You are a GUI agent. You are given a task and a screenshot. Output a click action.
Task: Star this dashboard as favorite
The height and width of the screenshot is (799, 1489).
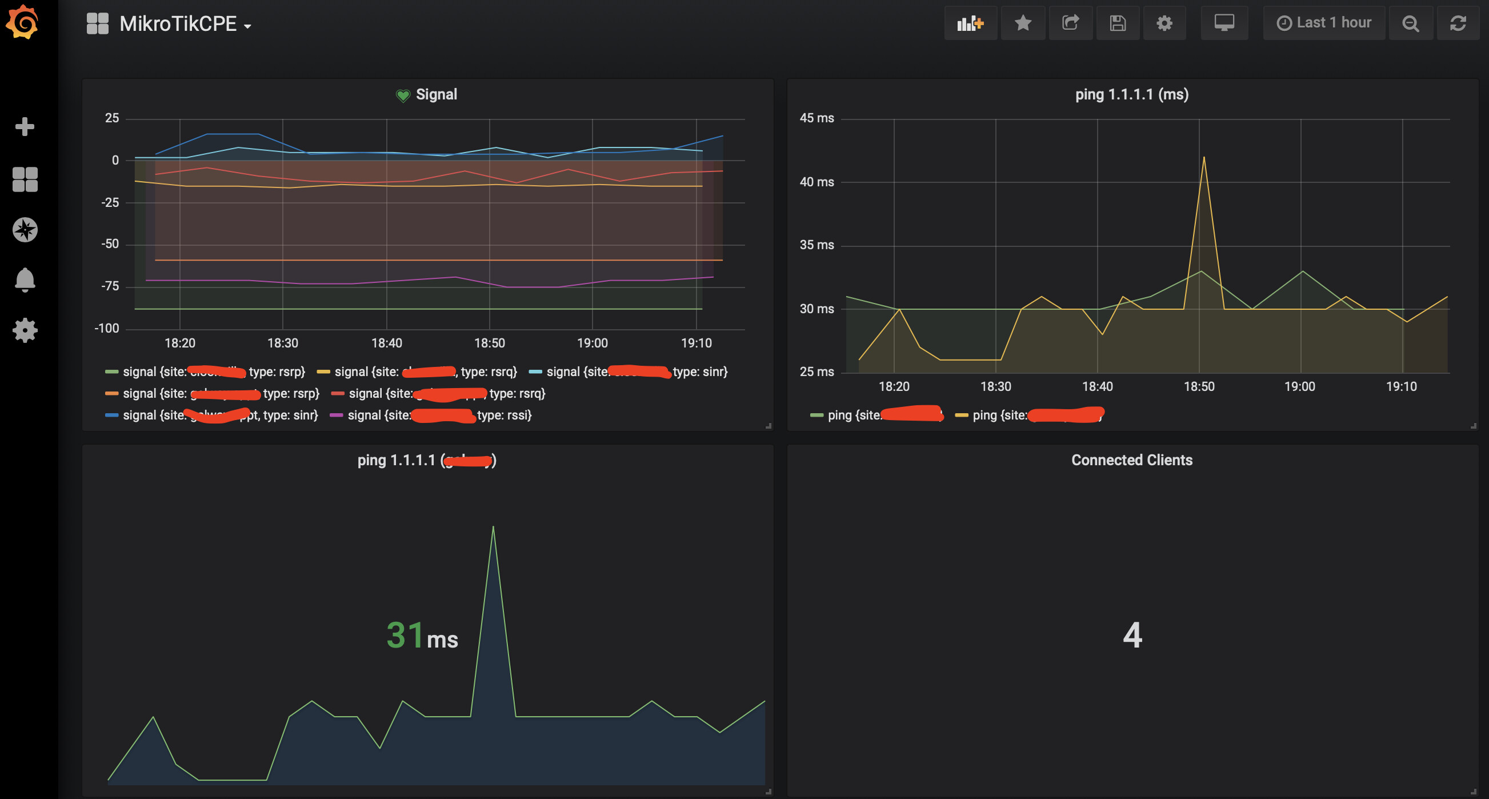coord(1023,23)
